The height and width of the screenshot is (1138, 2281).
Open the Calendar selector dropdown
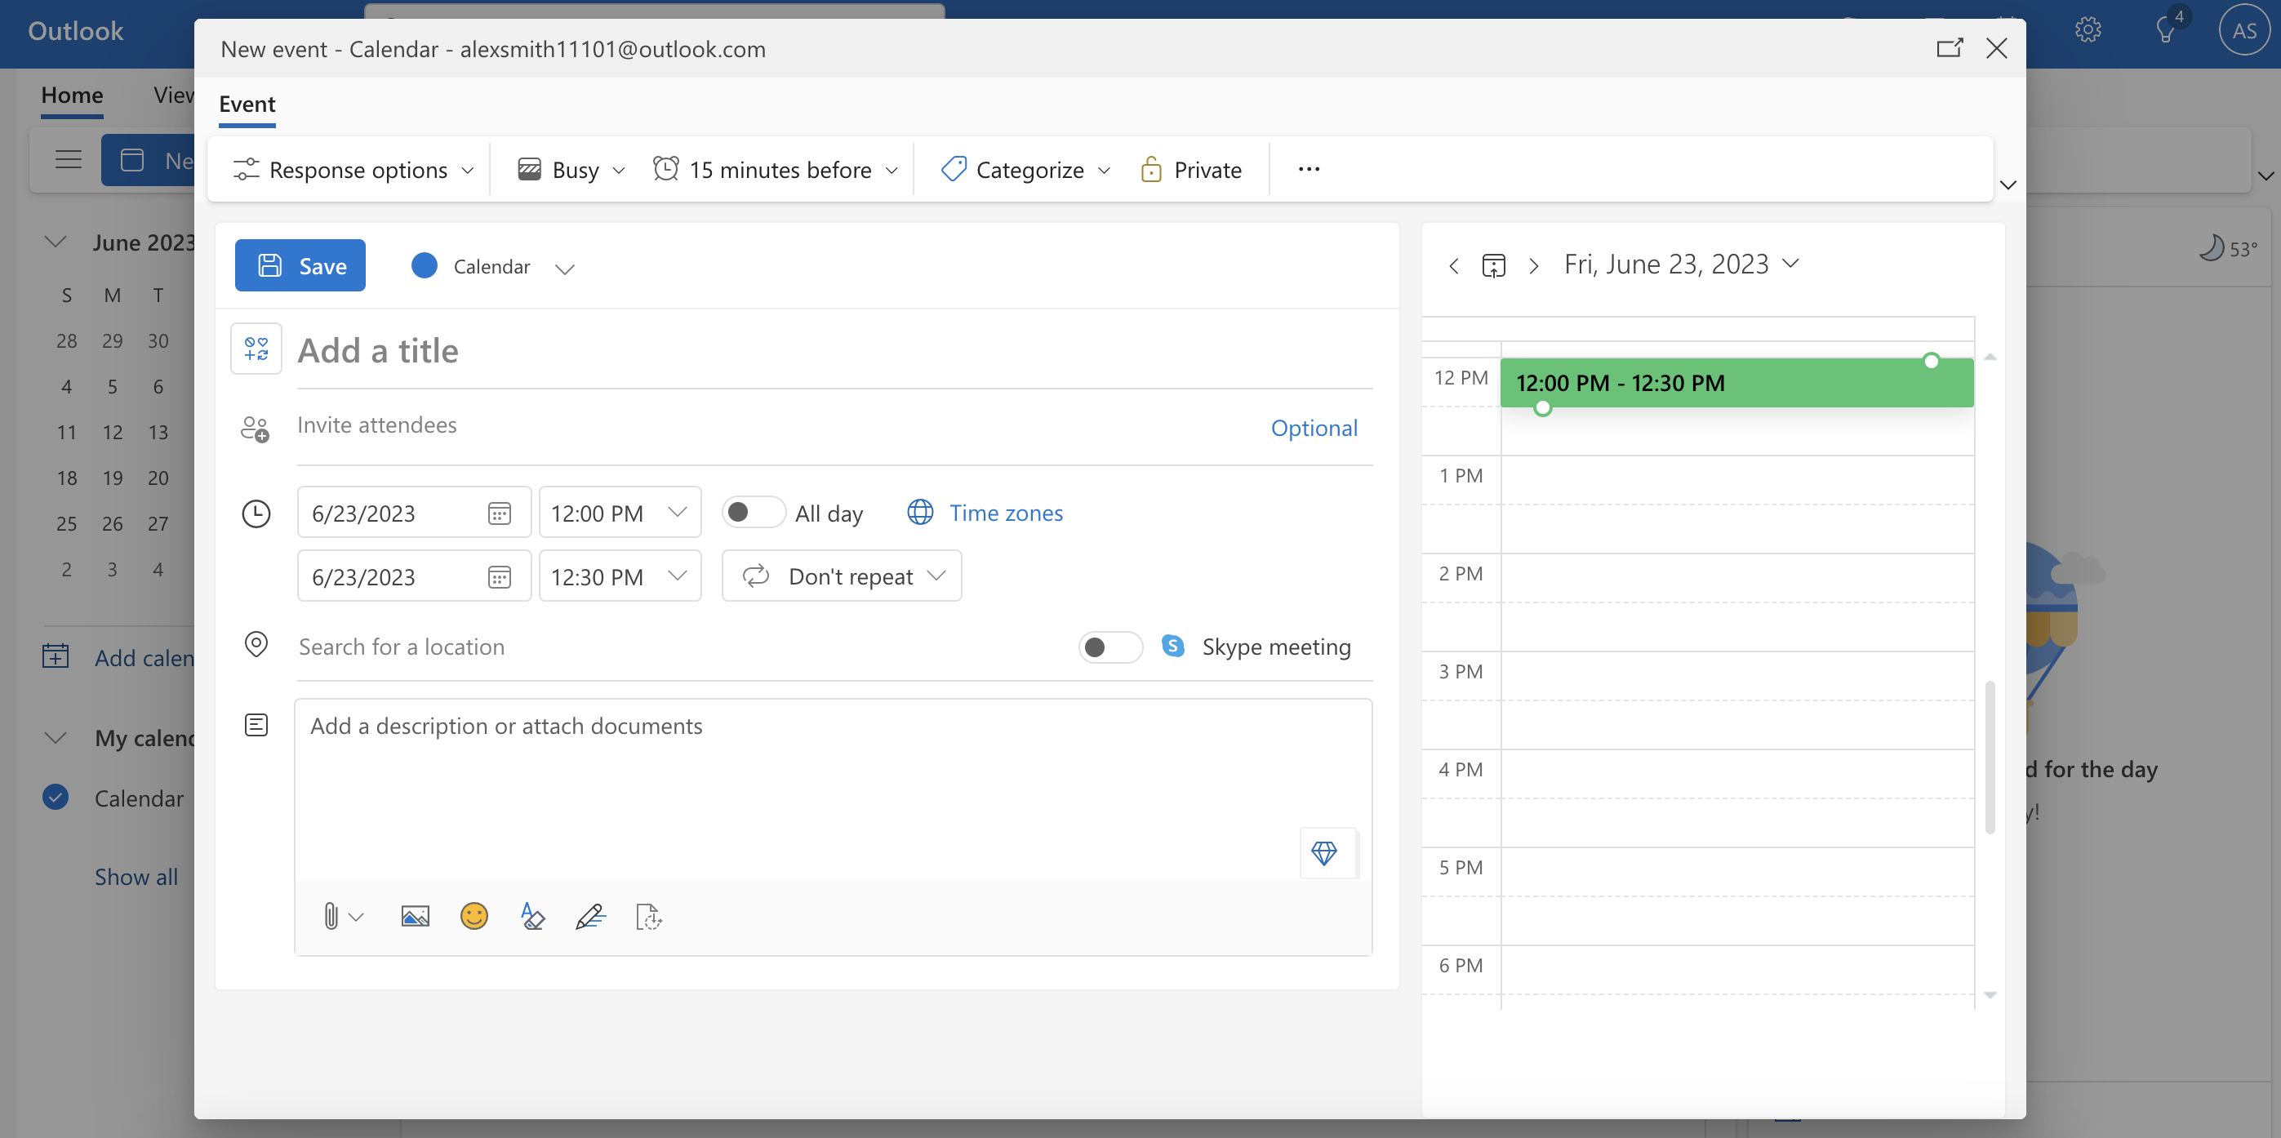coord(566,266)
